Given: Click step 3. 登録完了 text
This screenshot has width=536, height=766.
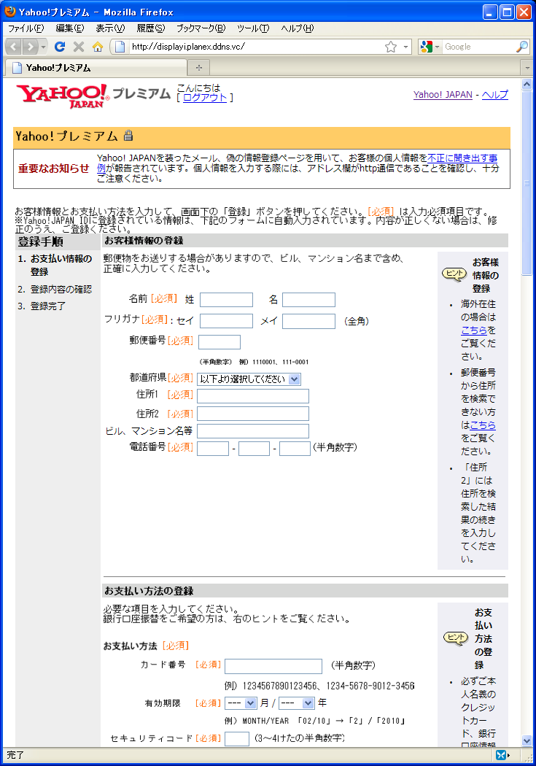Looking at the screenshot, I should (x=42, y=306).
